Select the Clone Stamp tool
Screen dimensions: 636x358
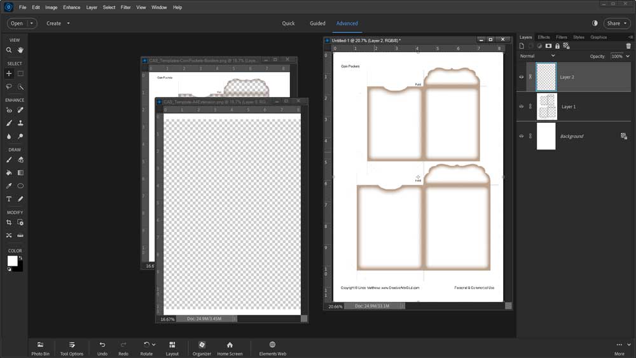[x=20, y=123]
